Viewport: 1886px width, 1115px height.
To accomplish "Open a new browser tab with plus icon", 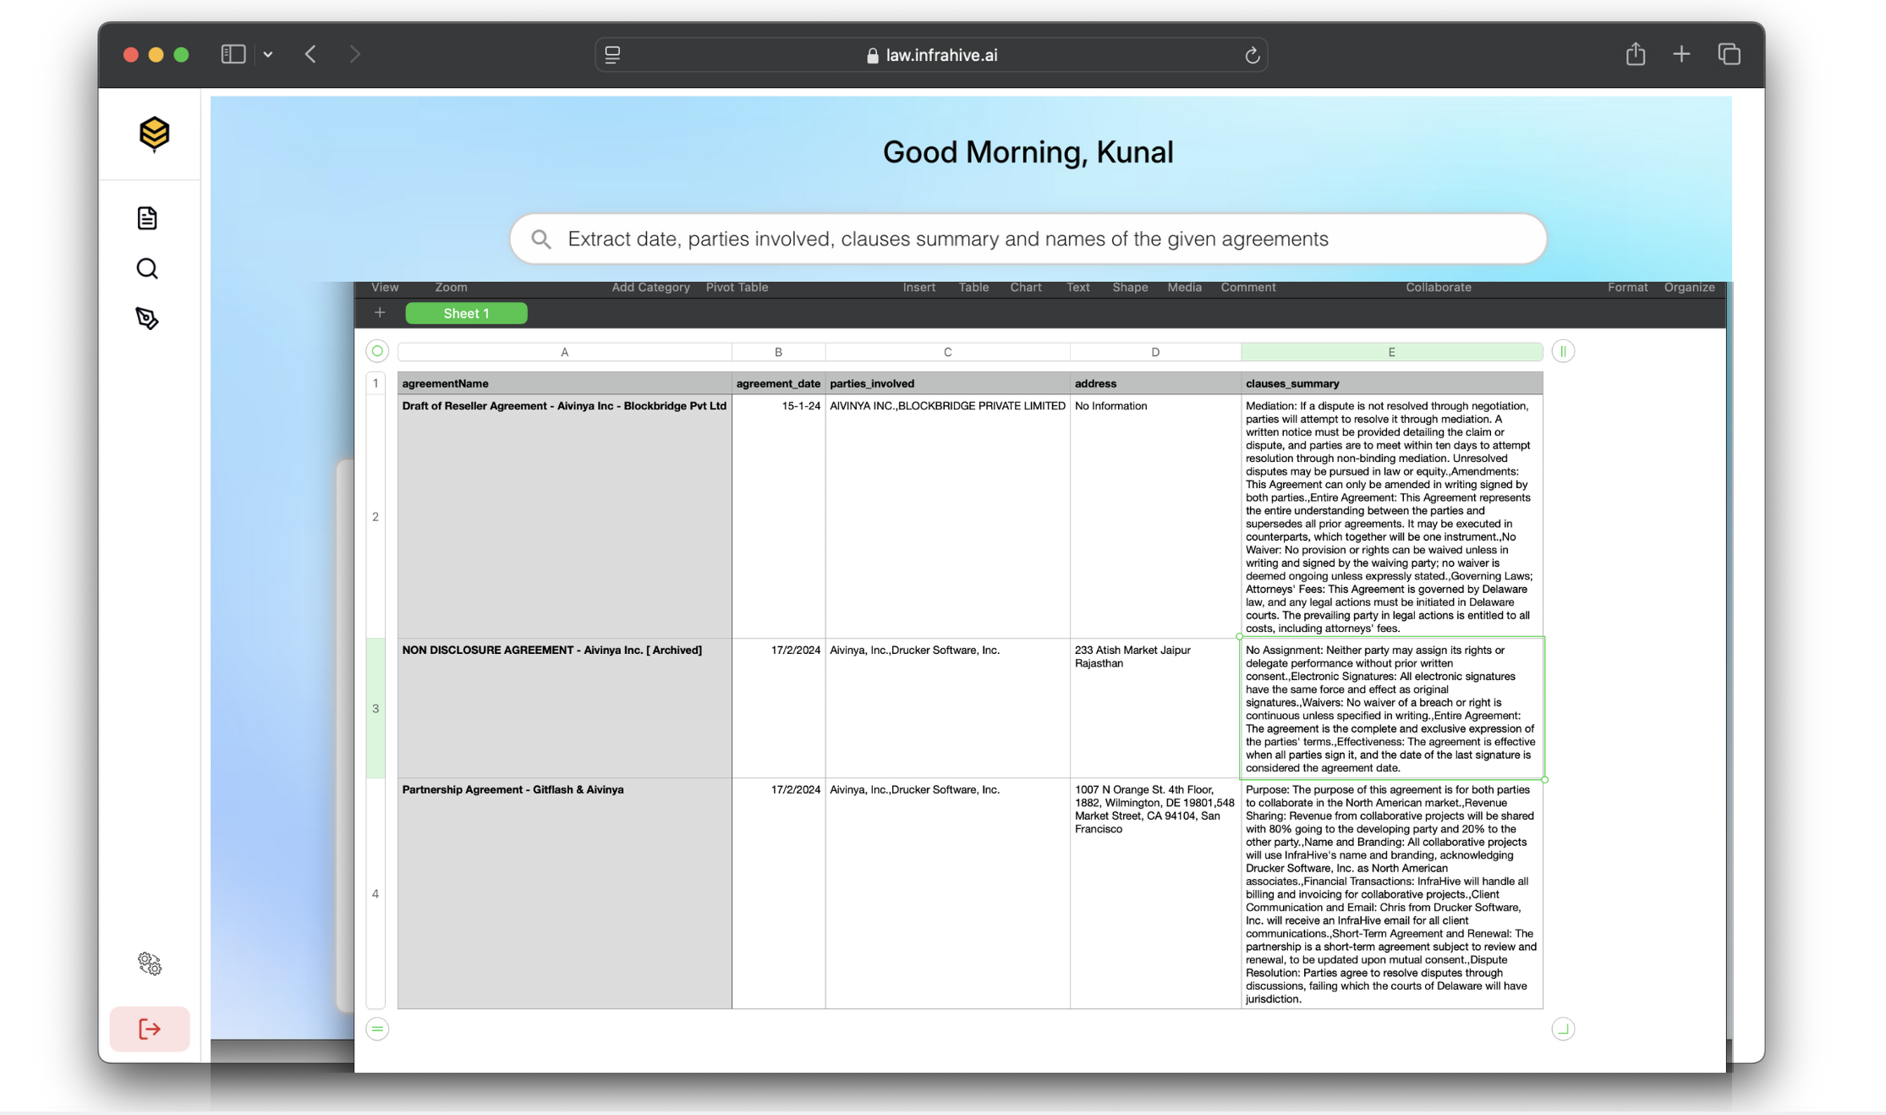I will (x=1681, y=54).
